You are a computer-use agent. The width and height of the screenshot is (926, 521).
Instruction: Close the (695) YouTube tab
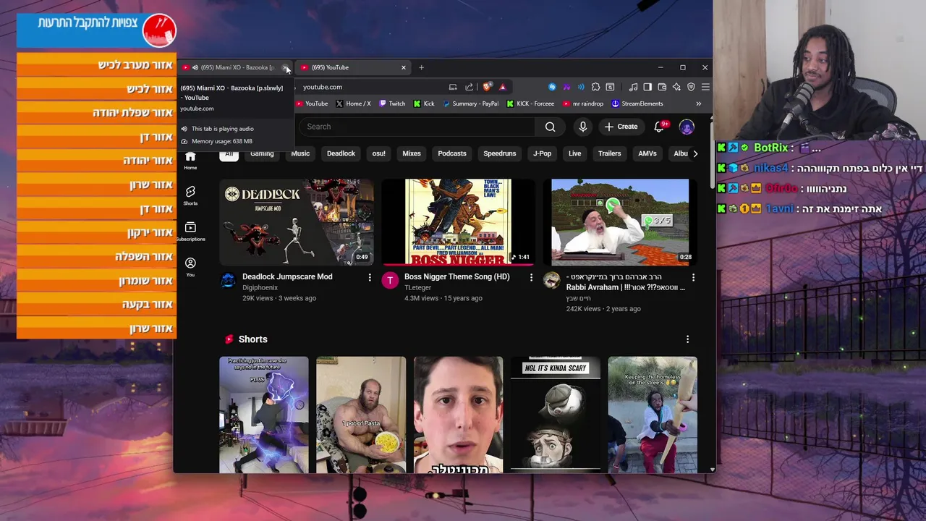click(x=404, y=67)
